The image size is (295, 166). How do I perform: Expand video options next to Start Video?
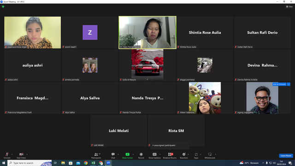(x=27, y=154)
